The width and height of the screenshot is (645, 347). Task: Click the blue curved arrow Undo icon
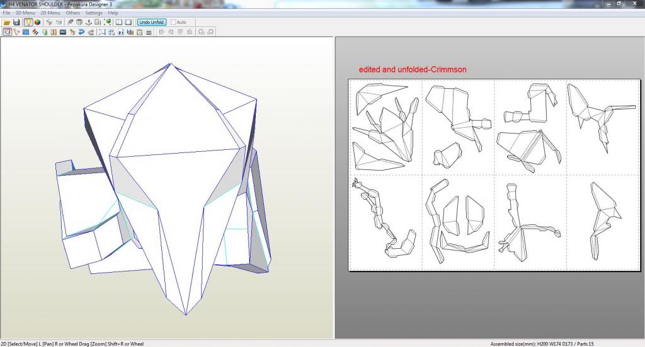click(x=81, y=32)
